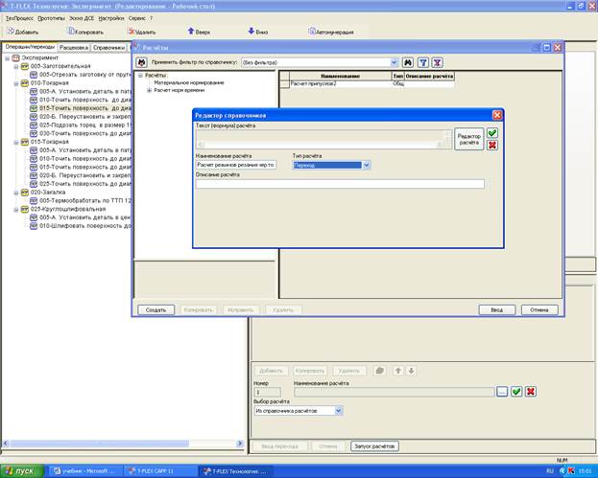
Task: Open the пуск Start button
Action: pos(22,471)
